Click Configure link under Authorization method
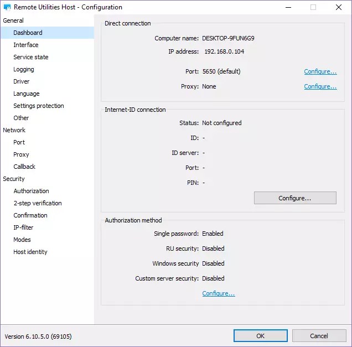This screenshot has height=347, width=352. [x=219, y=293]
